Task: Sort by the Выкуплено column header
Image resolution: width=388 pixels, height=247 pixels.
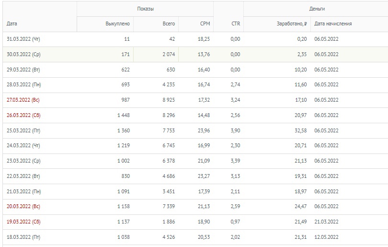Action: pos(117,24)
